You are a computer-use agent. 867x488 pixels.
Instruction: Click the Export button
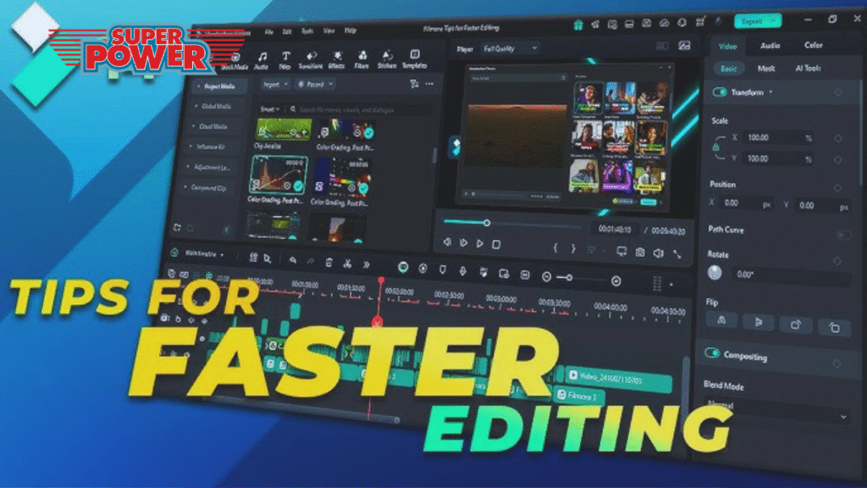click(757, 21)
